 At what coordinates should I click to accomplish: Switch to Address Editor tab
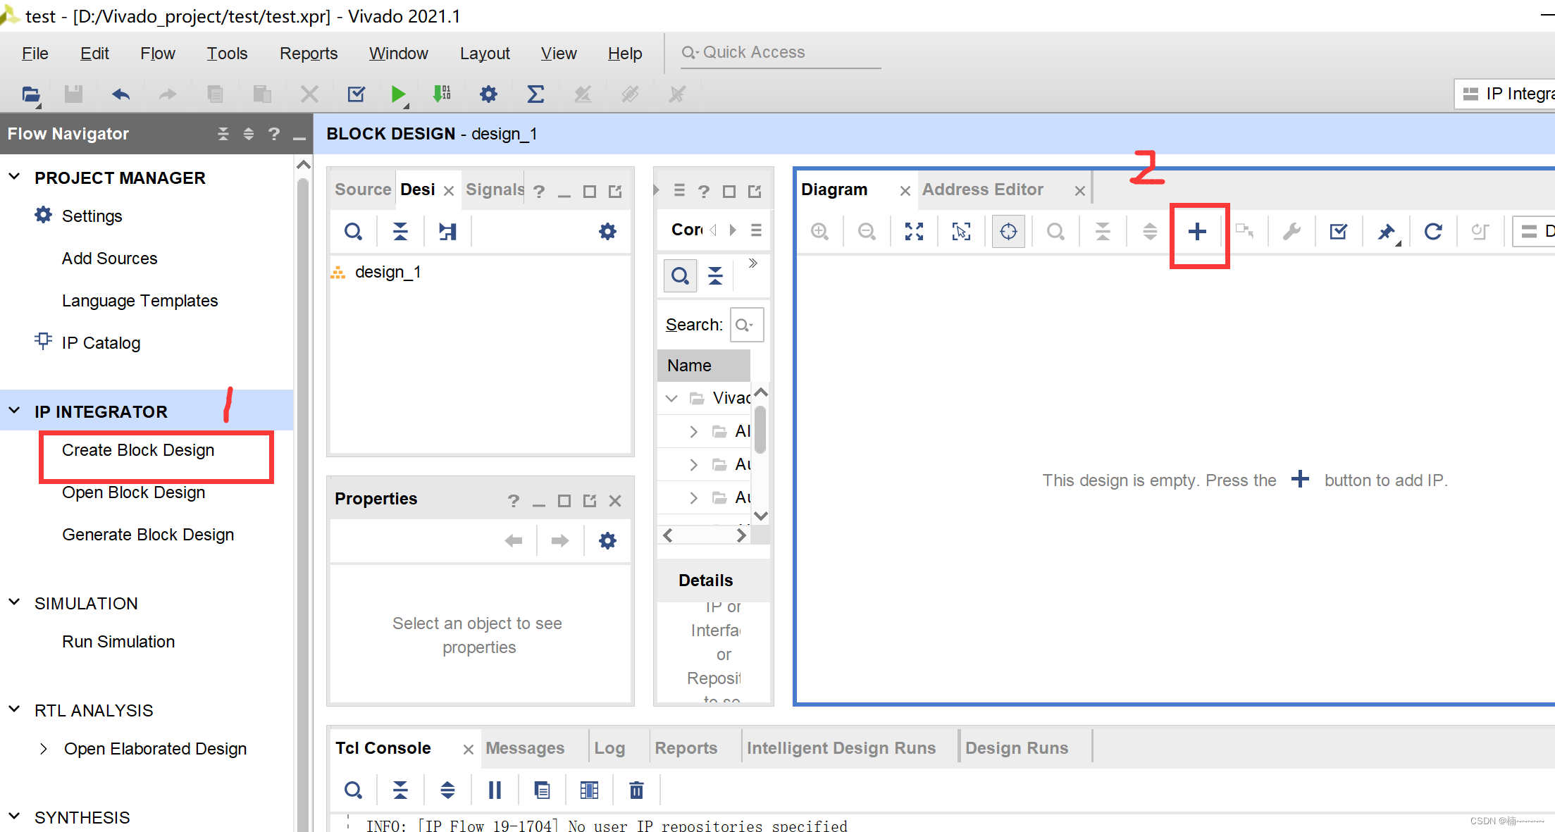tap(982, 190)
